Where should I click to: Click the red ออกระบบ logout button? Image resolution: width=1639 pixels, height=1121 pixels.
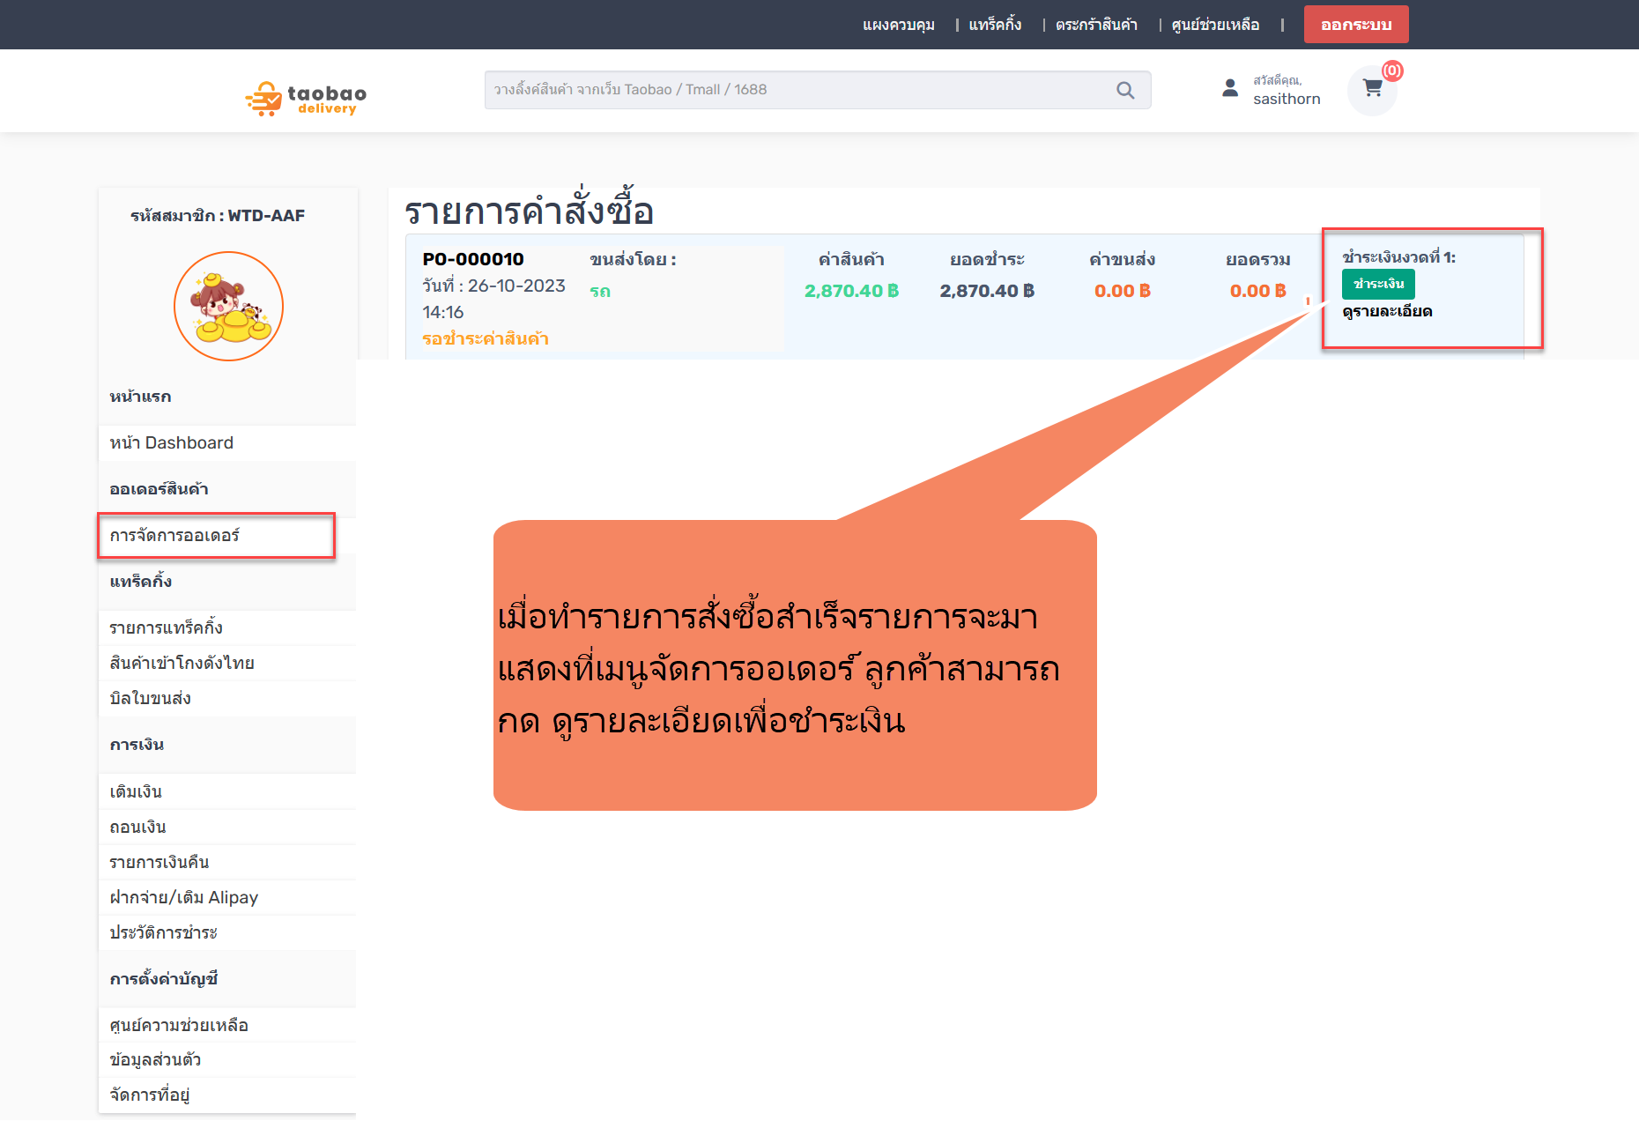[x=1355, y=25]
